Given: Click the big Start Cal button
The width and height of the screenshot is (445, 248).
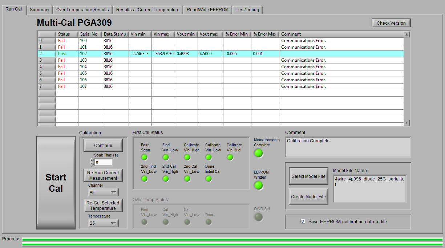Looking at the screenshot, I should click(56, 183).
